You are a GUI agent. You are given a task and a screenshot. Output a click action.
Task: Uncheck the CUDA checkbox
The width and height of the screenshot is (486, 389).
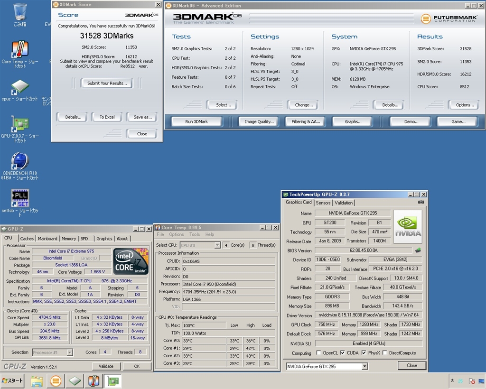pyautogui.click(x=342, y=353)
